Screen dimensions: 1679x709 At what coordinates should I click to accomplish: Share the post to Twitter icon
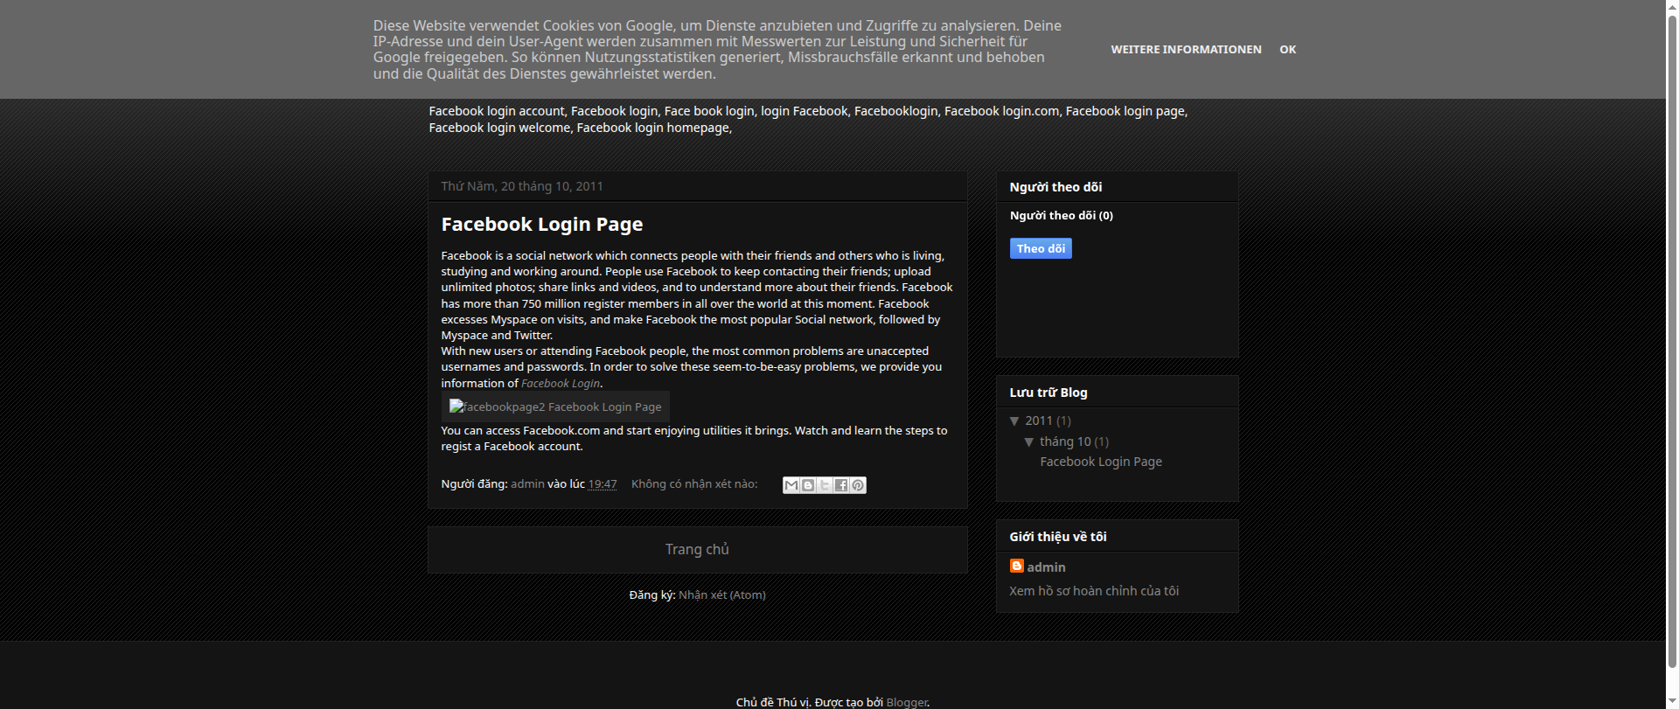click(x=825, y=485)
